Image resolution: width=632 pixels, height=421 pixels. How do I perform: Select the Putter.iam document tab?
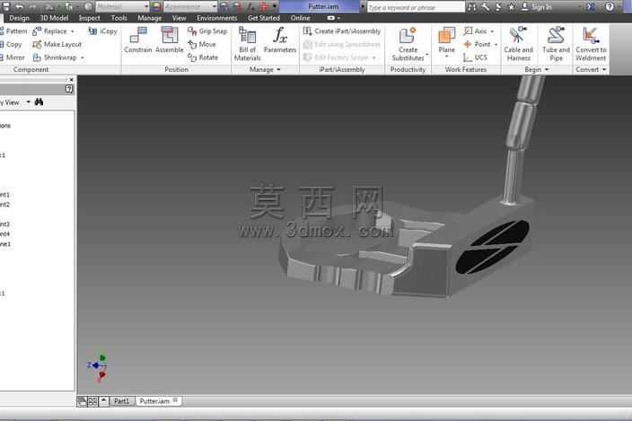tap(158, 401)
